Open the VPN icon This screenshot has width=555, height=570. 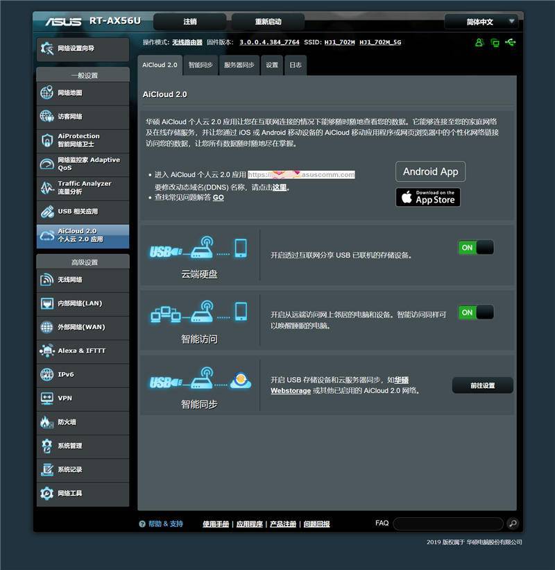point(47,399)
